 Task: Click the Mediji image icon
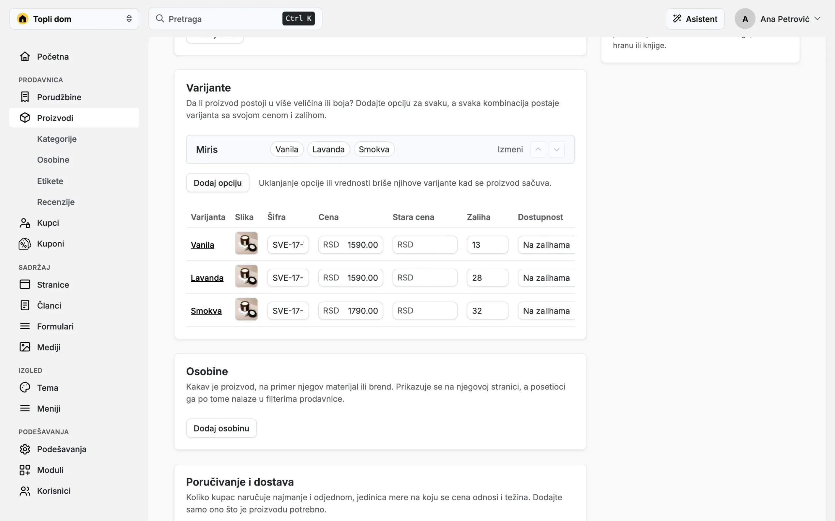point(25,347)
